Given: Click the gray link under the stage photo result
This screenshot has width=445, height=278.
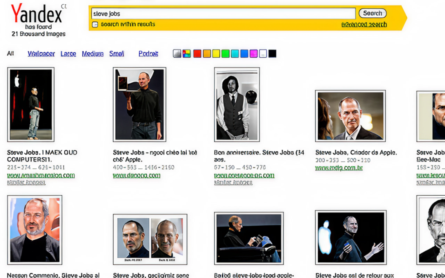Looking at the screenshot, I should pos(26,183).
